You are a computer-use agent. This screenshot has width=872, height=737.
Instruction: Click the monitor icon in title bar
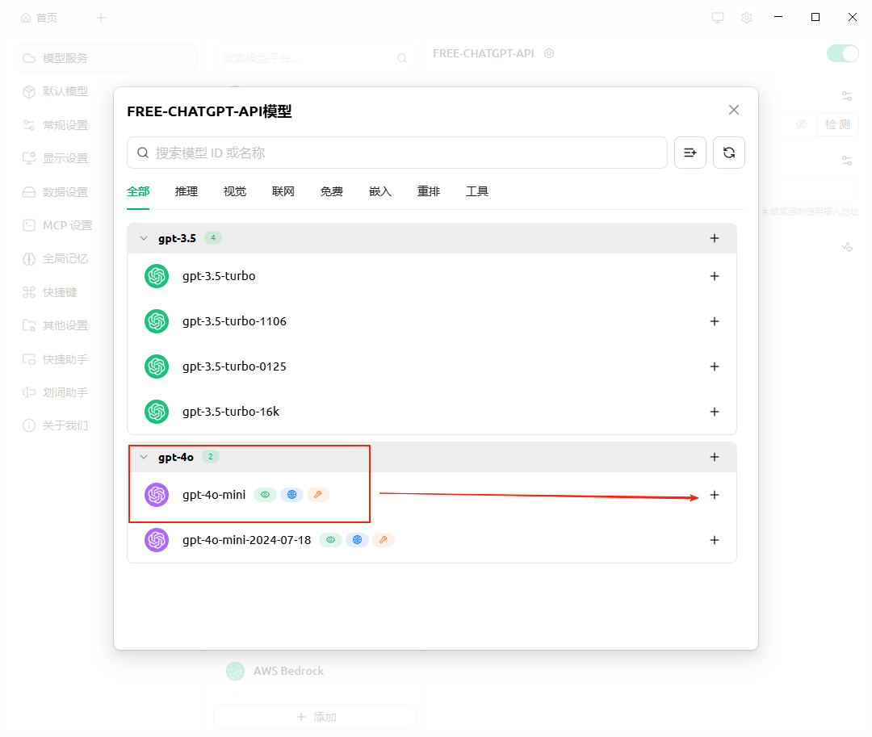[718, 18]
